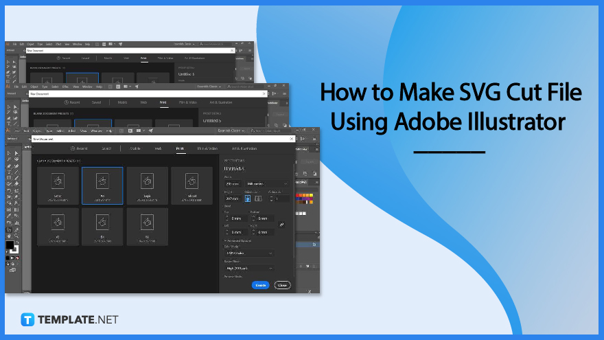
Task: Choose the Letter preset in front dialog
Action: tap(58, 186)
